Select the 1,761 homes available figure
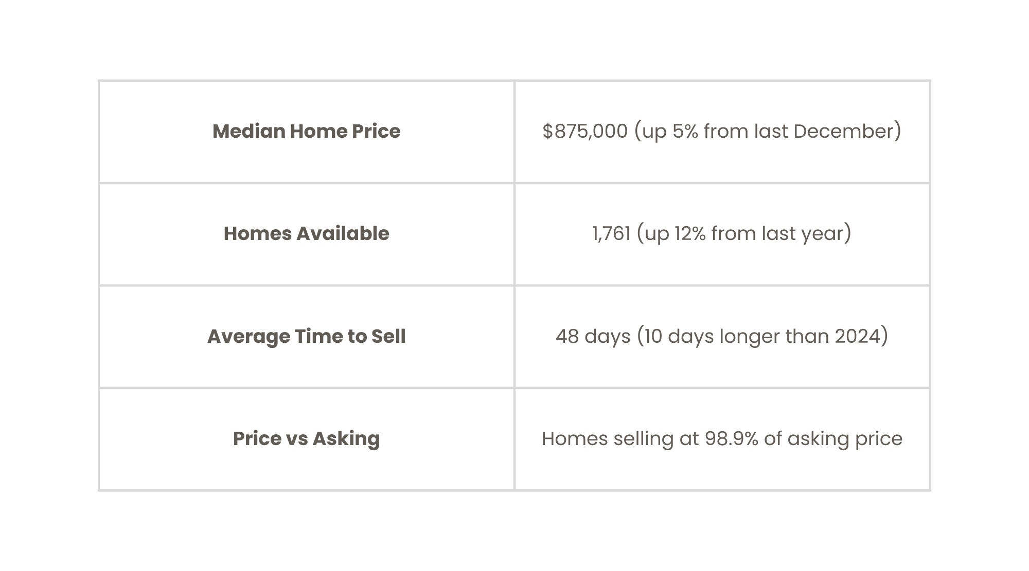1029x571 pixels. (x=611, y=234)
